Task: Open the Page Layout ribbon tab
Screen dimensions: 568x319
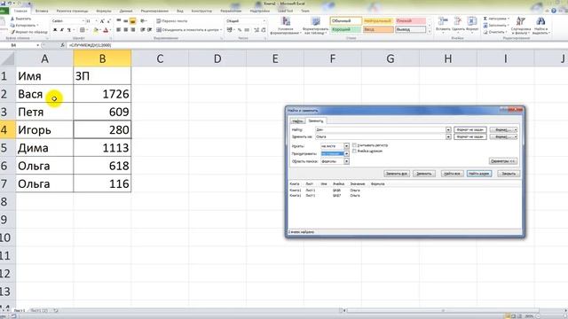Action: pos(72,12)
